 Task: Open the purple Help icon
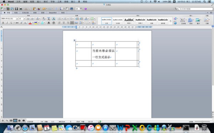tap(86, 9)
